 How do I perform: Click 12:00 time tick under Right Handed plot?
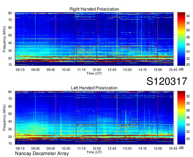pyautogui.click(x=96, y=70)
